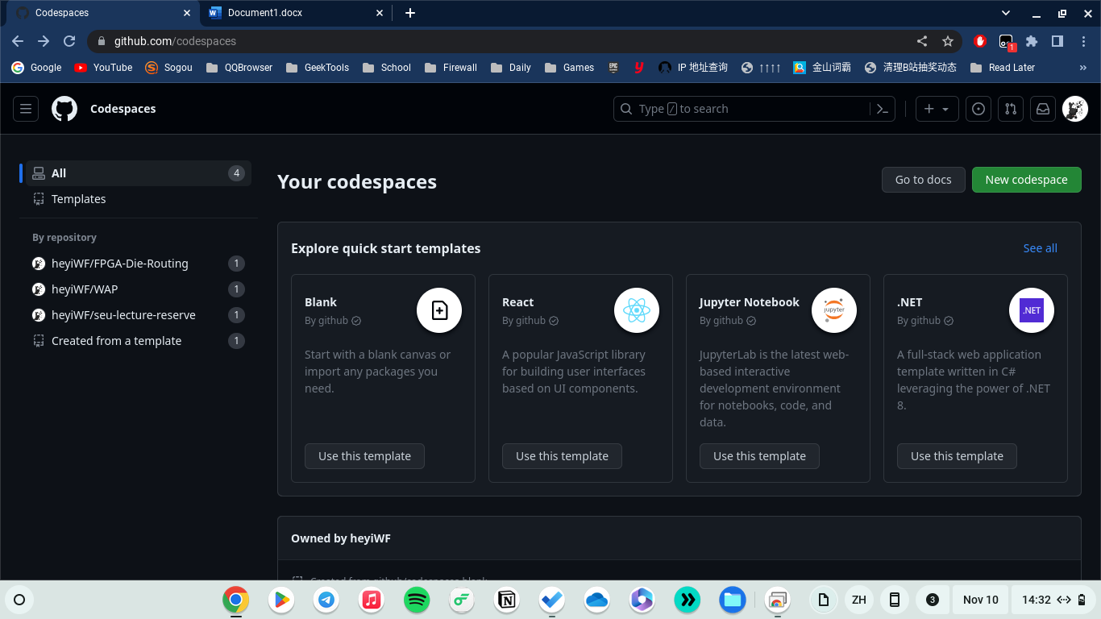Filter by heyiWF/seu-lecture-reserve repository

pos(139,315)
